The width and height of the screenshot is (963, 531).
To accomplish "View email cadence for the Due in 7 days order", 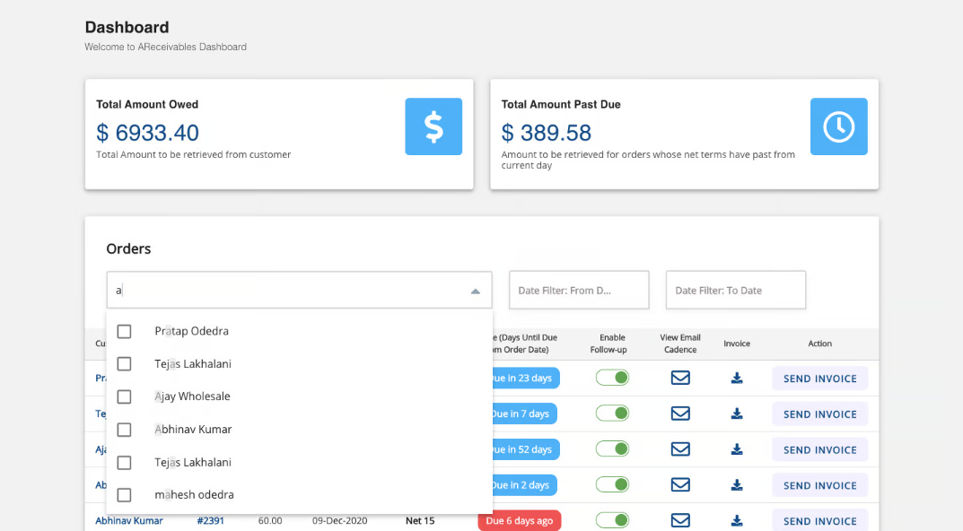I will pyautogui.click(x=680, y=413).
